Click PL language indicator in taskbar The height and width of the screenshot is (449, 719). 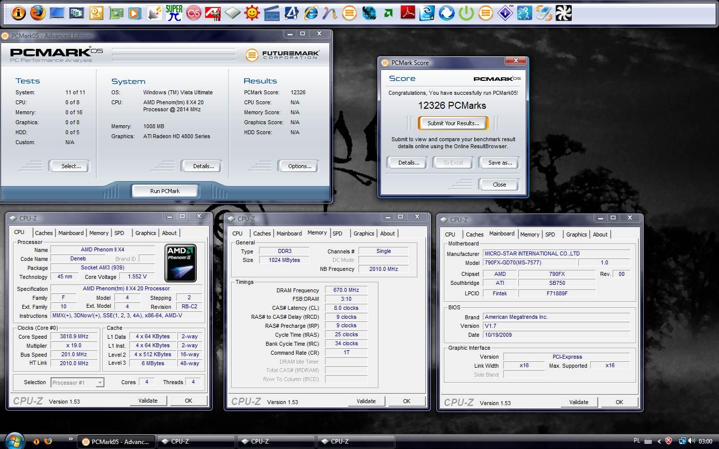tap(637, 441)
